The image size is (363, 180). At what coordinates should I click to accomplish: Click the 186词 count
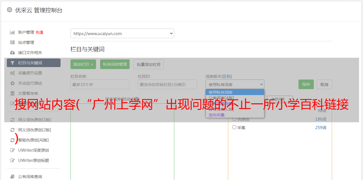[321, 119]
